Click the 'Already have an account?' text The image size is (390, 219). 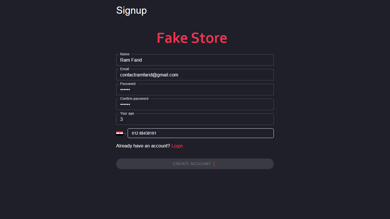pyautogui.click(x=143, y=146)
